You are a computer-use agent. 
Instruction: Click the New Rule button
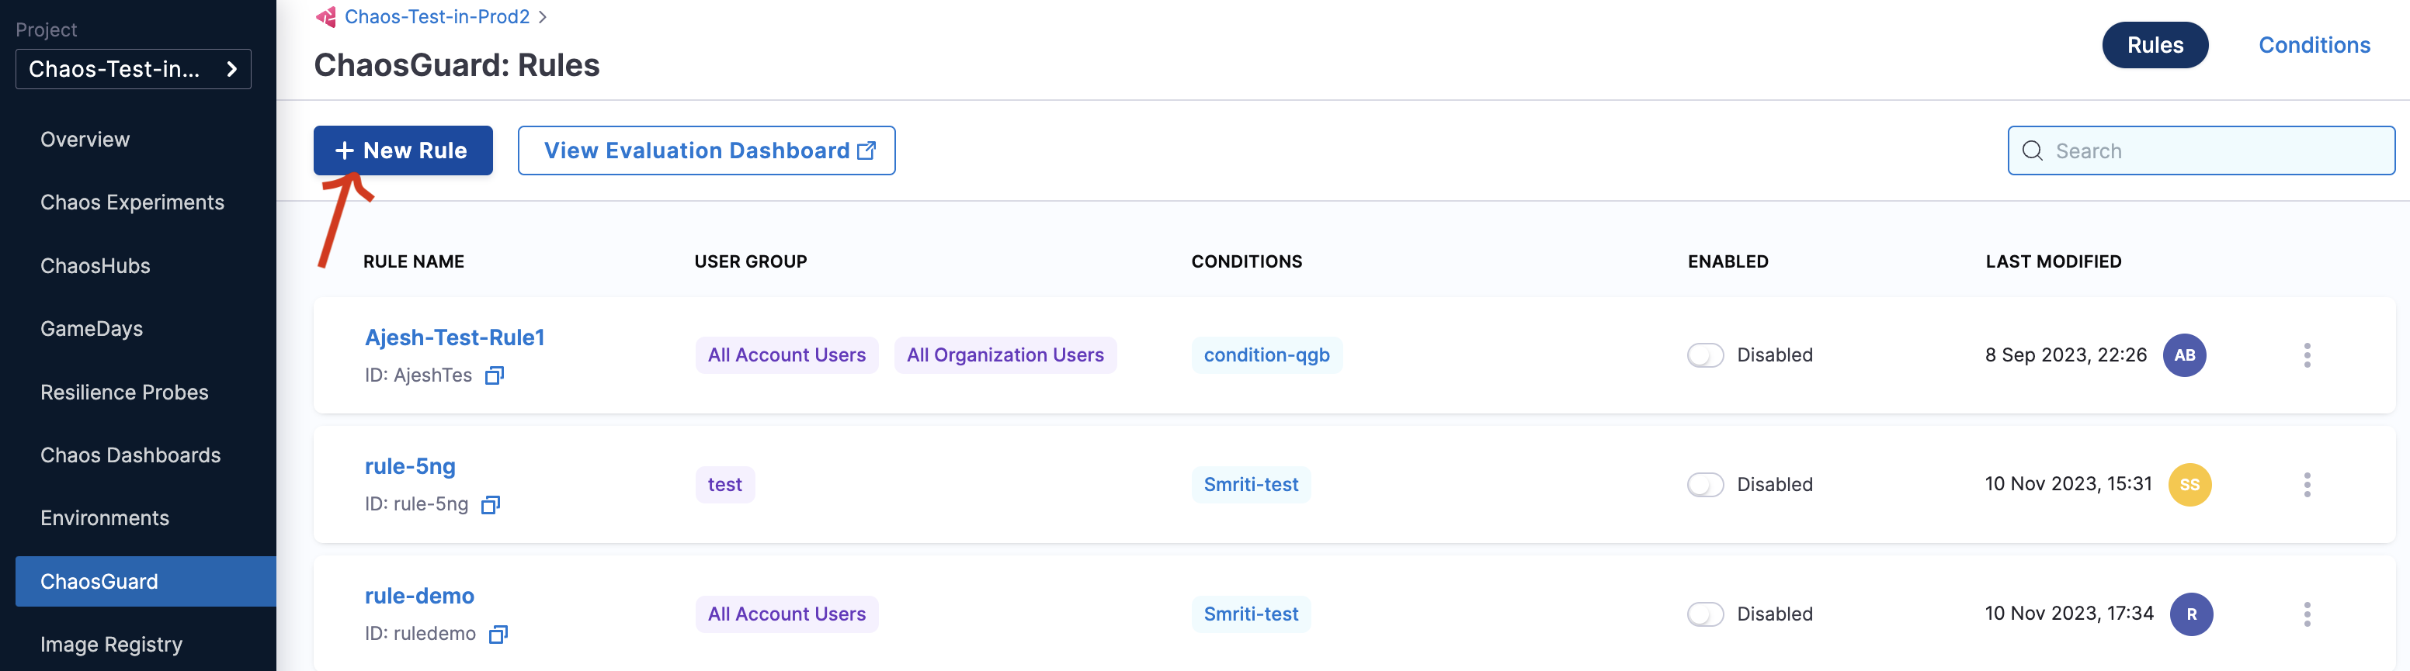[402, 150]
